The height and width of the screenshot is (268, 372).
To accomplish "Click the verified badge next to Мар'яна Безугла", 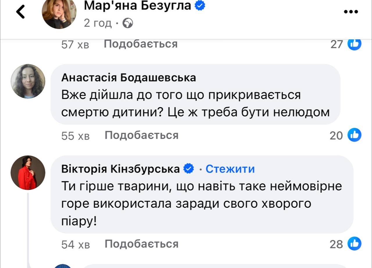I will (200, 6).
